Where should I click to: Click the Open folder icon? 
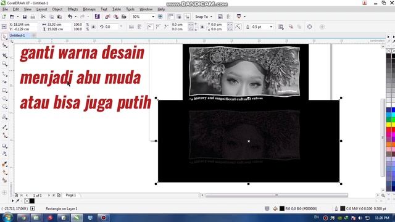point(12,17)
